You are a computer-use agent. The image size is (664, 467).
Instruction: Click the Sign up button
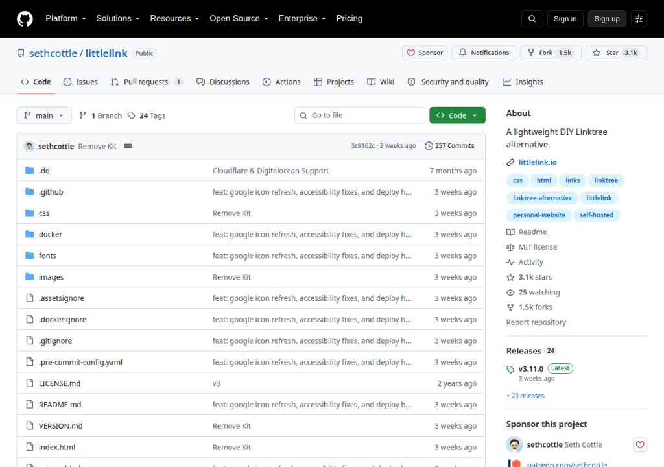pos(607,19)
